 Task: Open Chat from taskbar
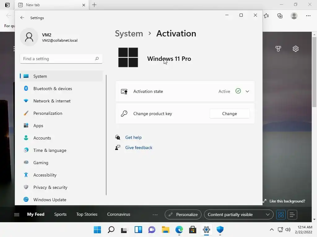coord(152,230)
